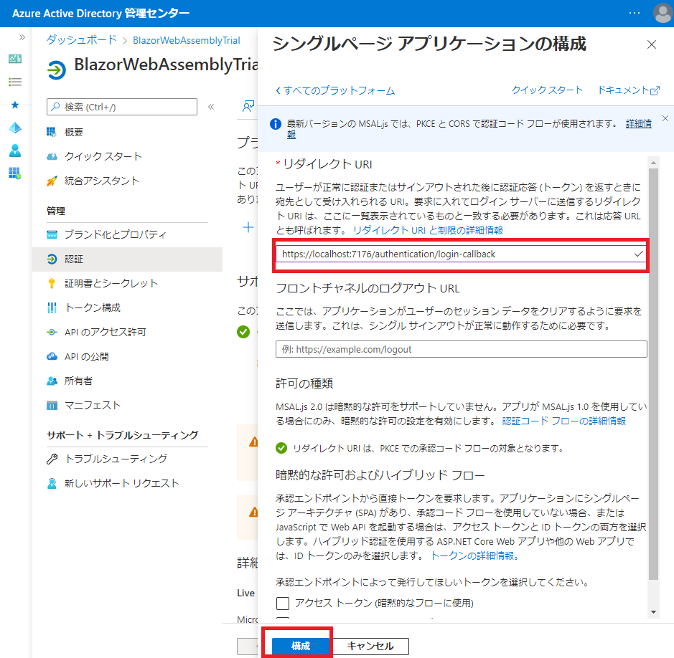The height and width of the screenshot is (658, 674).
Task: Click the 構成 button
Action: 301,646
